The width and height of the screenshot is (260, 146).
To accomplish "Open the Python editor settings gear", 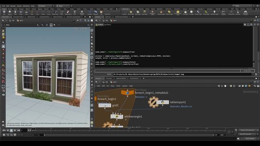I will point(245,25).
